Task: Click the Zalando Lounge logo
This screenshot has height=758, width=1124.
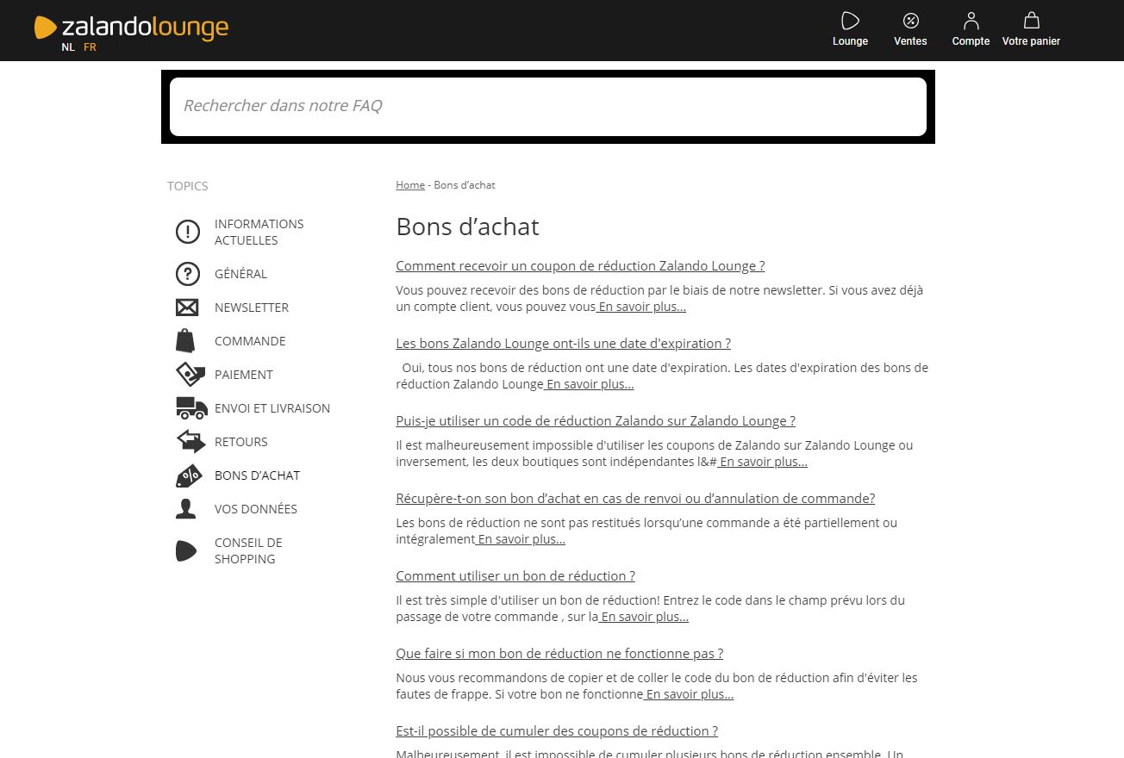Action: pyautogui.click(x=131, y=28)
